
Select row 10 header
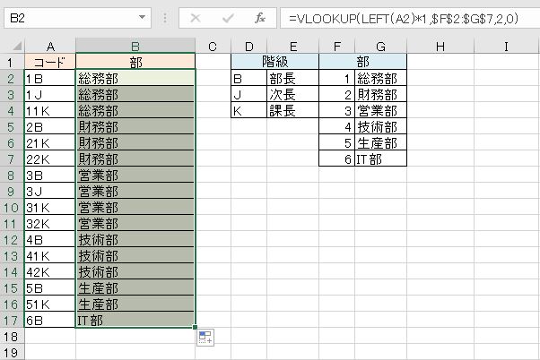[11, 208]
